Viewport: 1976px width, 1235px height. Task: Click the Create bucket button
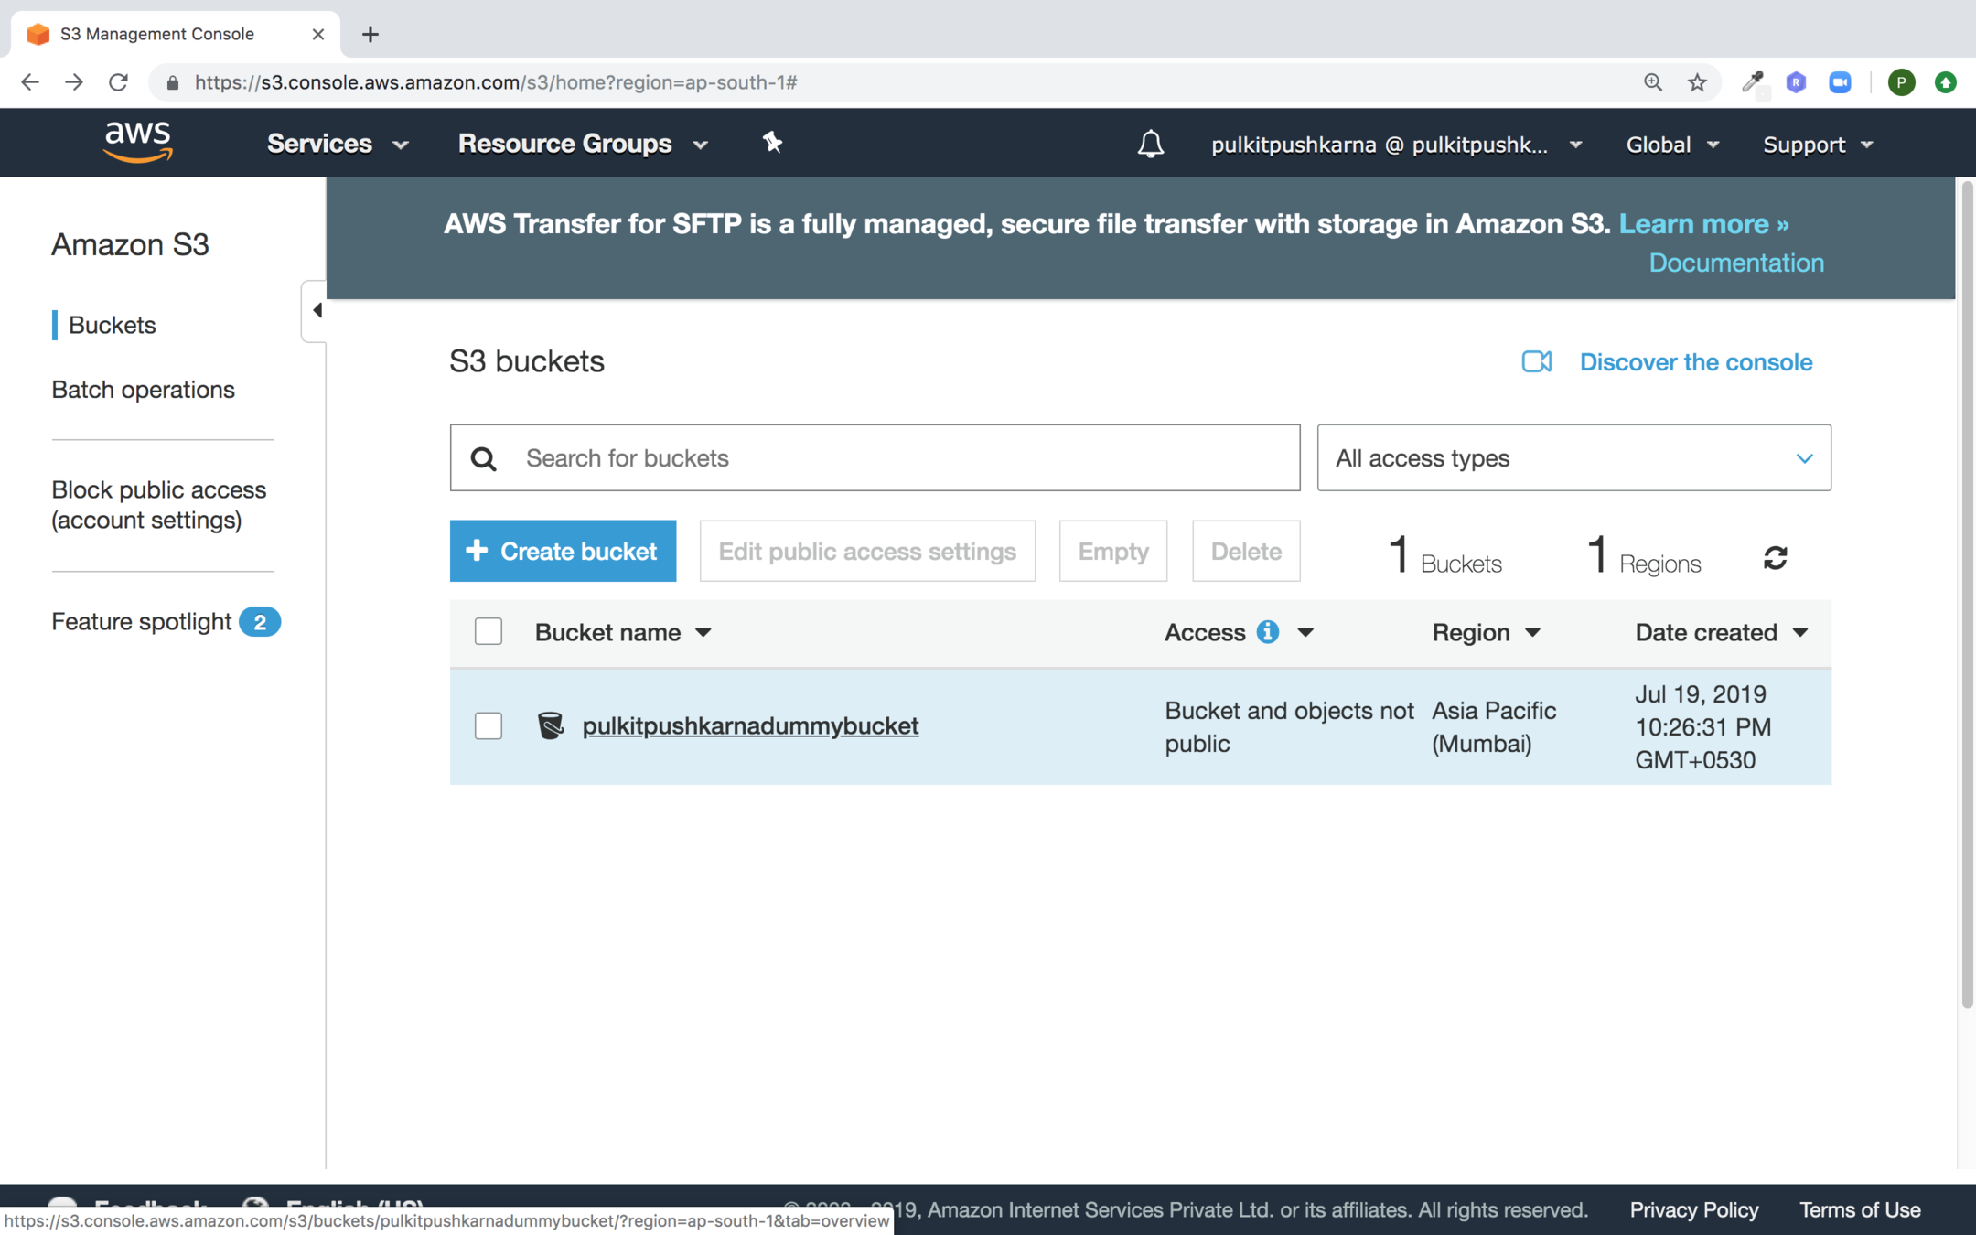coord(563,551)
